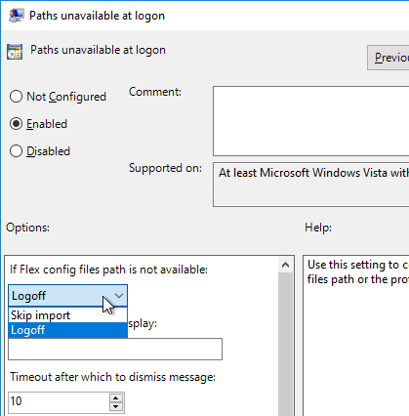Image resolution: width=409 pixels, height=416 pixels.
Task: Click the timeout value field showing 10
Action: click(59, 402)
